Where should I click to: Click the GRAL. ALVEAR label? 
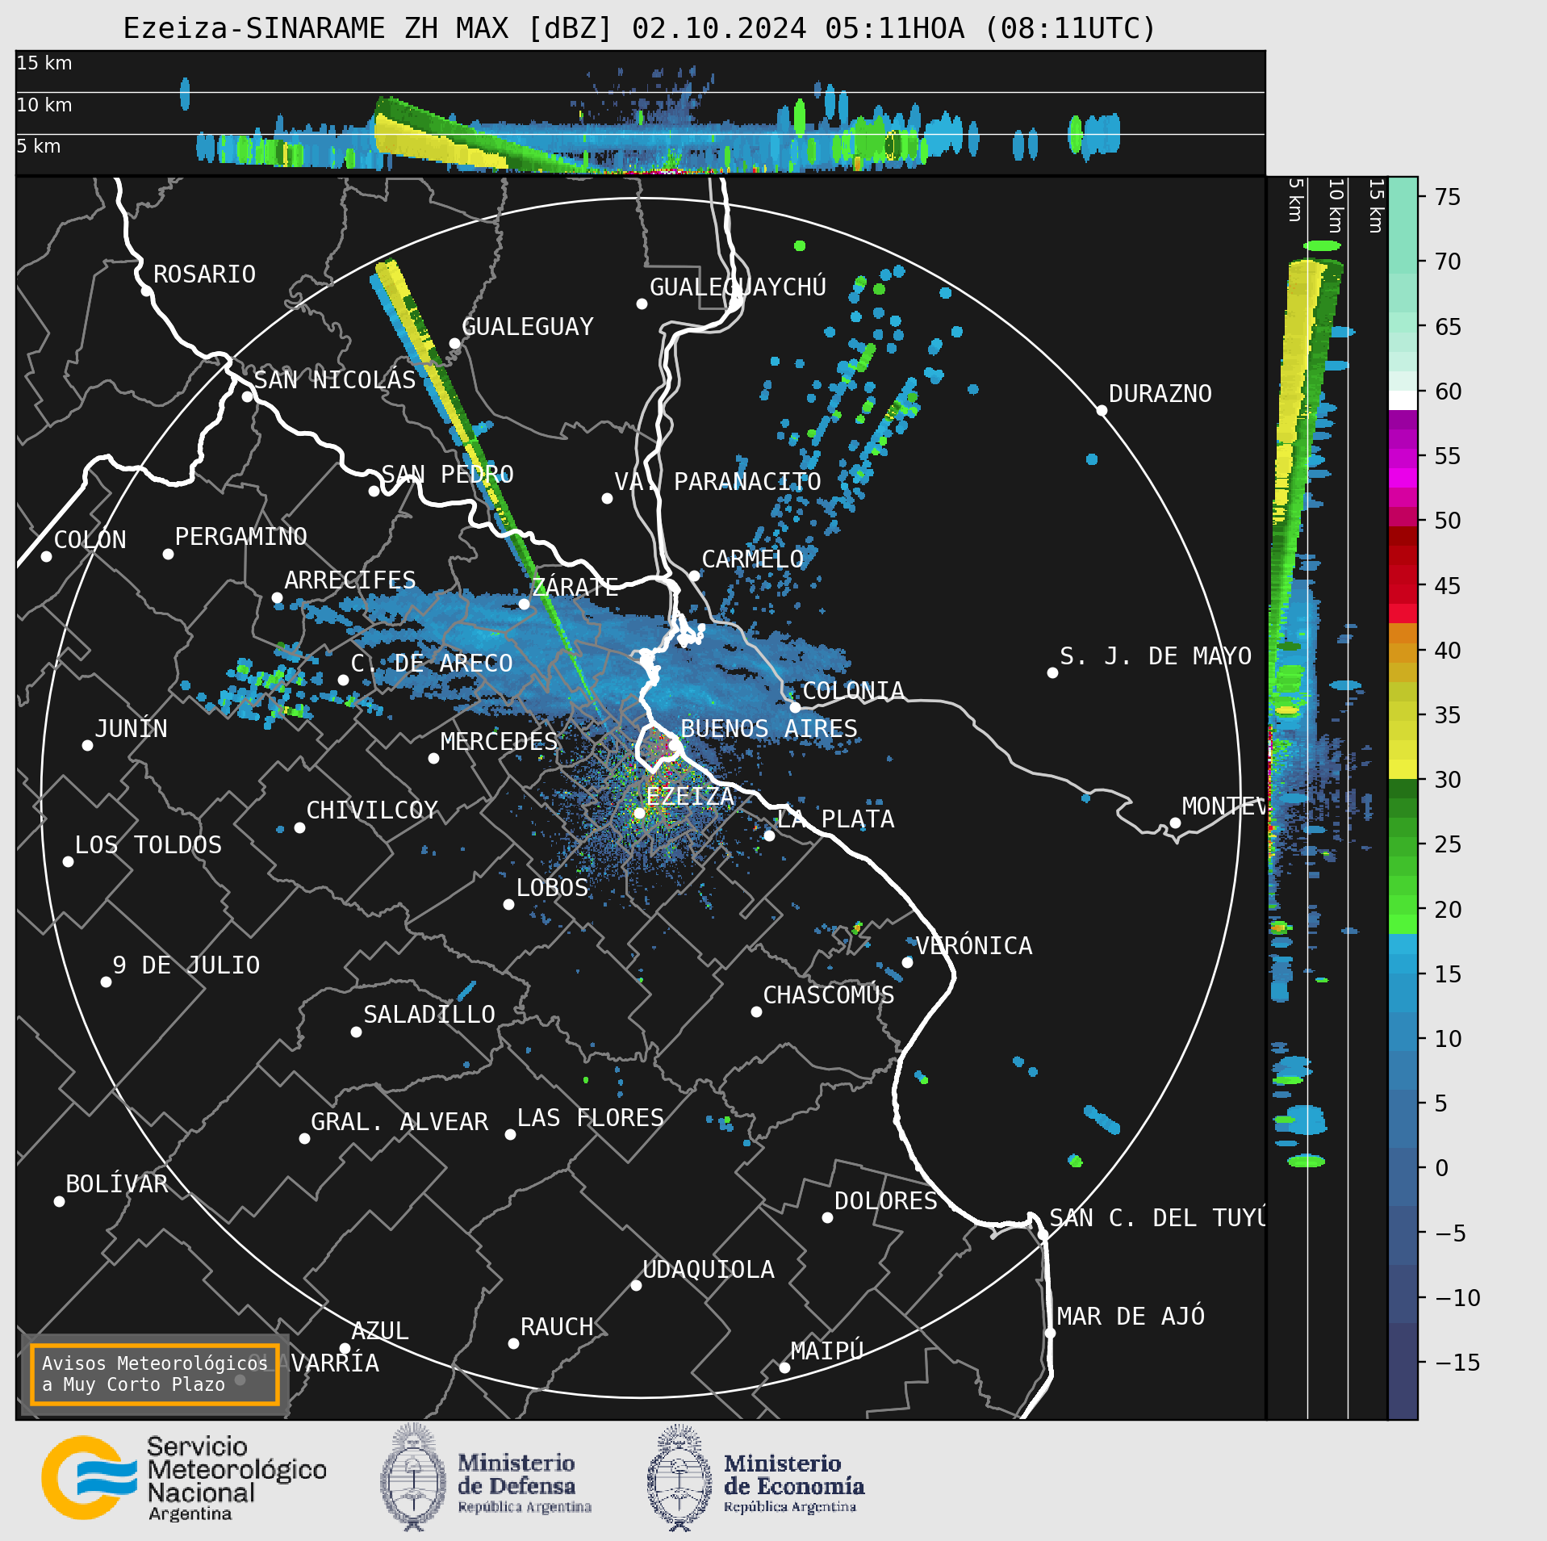point(399,1122)
